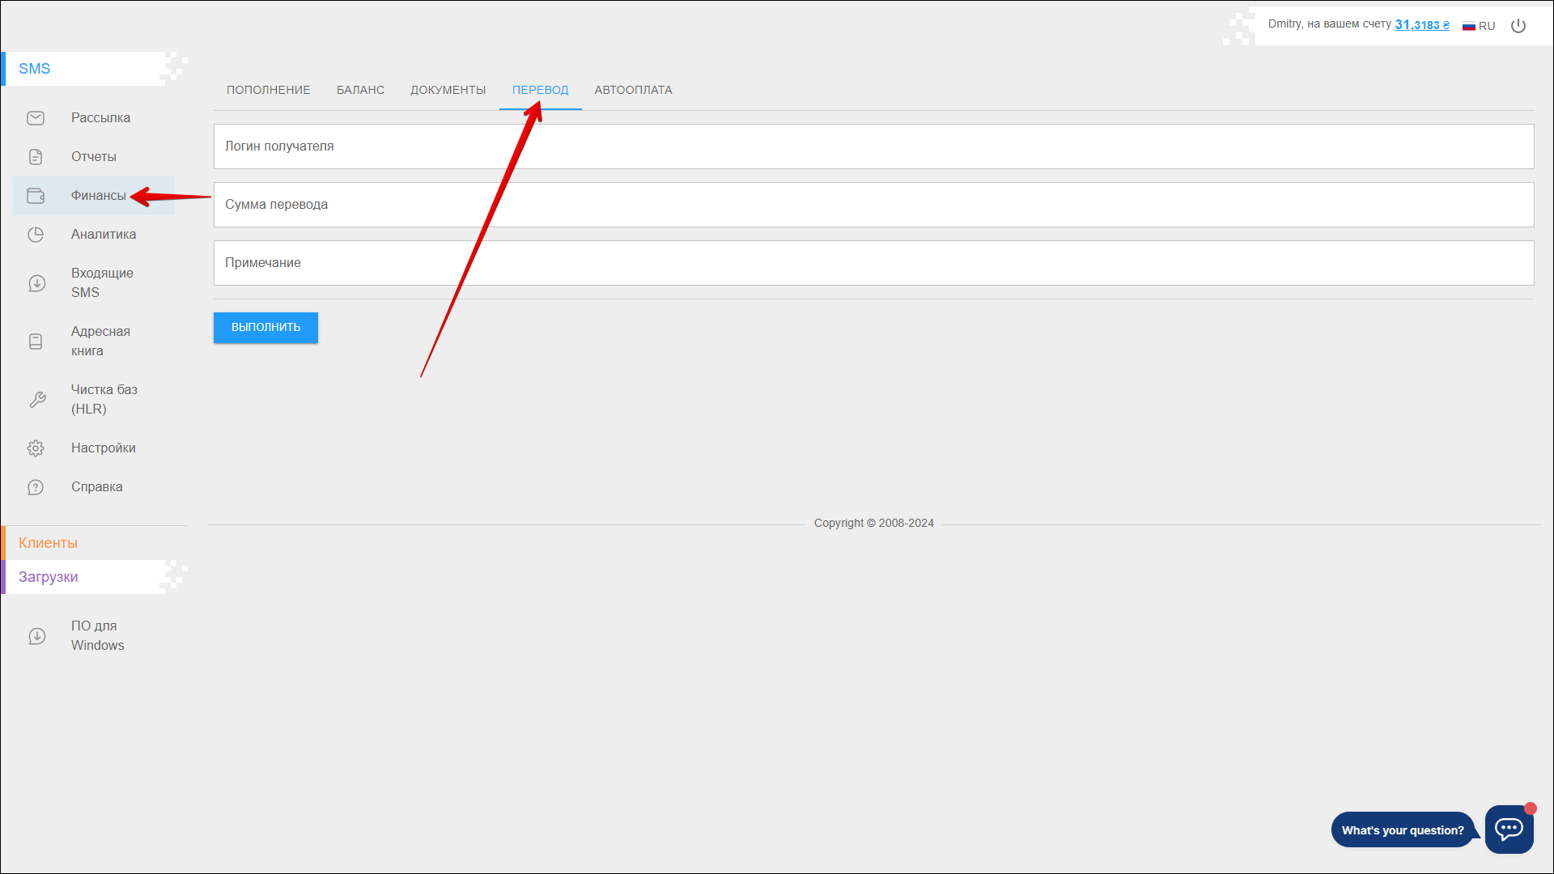Collapse the Загрузки section
The image size is (1554, 874).
tap(49, 577)
